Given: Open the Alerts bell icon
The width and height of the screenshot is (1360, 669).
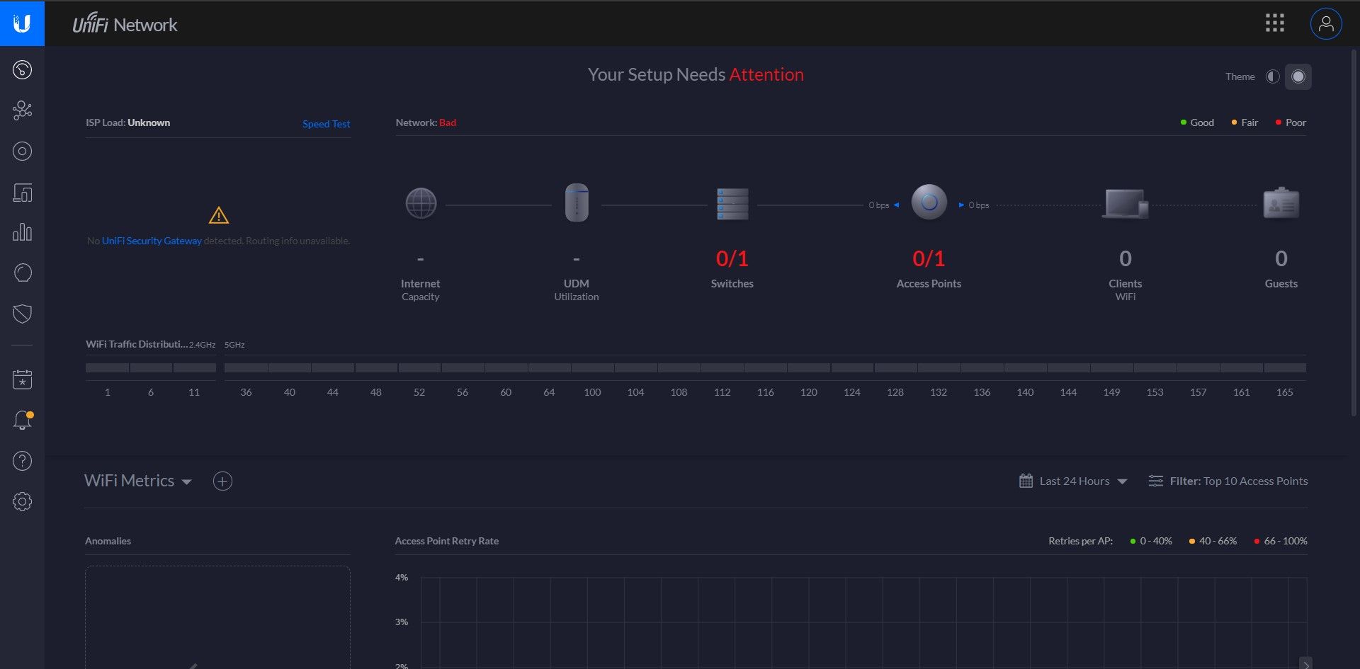Looking at the screenshot, I should click(x=22, y=421).
